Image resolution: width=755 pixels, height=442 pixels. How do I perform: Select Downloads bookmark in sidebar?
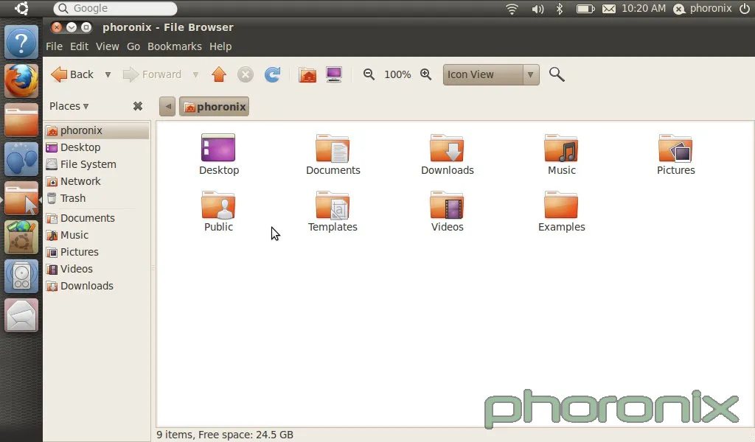tap(97, 286)
